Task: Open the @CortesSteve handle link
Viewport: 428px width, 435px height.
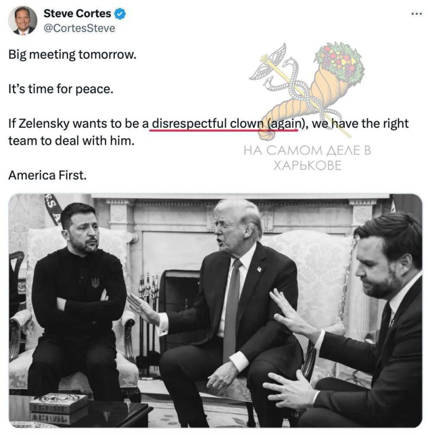Action: pos(79,28)
